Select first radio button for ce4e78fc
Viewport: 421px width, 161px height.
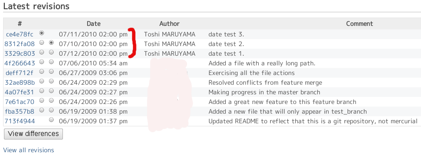coord(42,33)
